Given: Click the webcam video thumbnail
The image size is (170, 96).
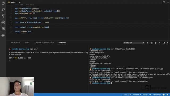Looking at the screenshot, I should pyautogui.click(x=17, y=86).
